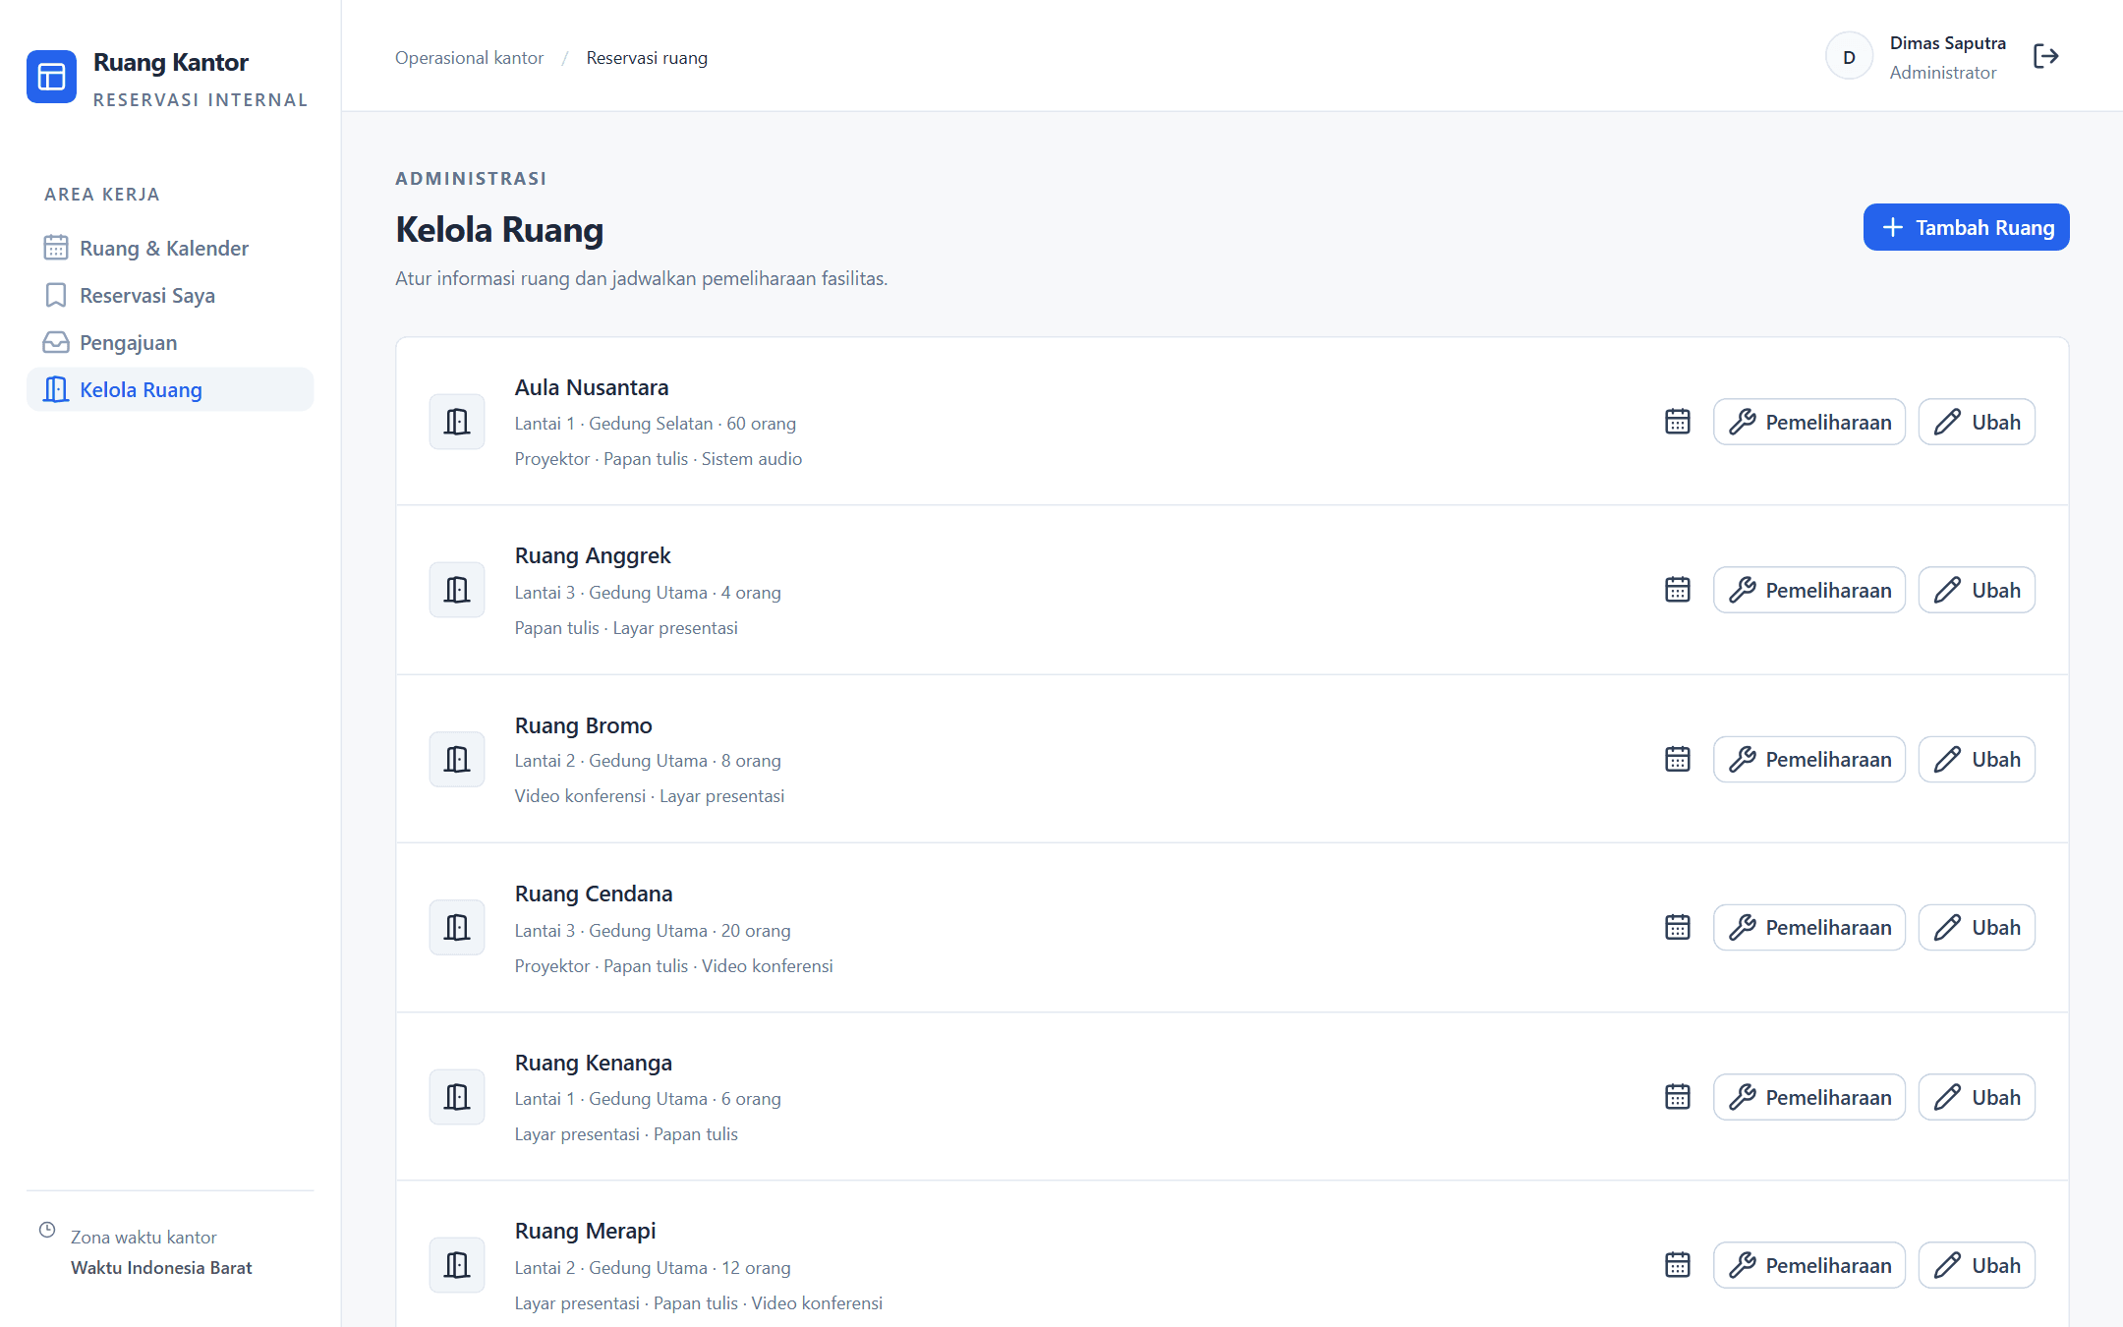Schedule Pemeliharaan for Ruang Kenanga
Screen dimensions: 2123x1327
pos(1808,1097)
